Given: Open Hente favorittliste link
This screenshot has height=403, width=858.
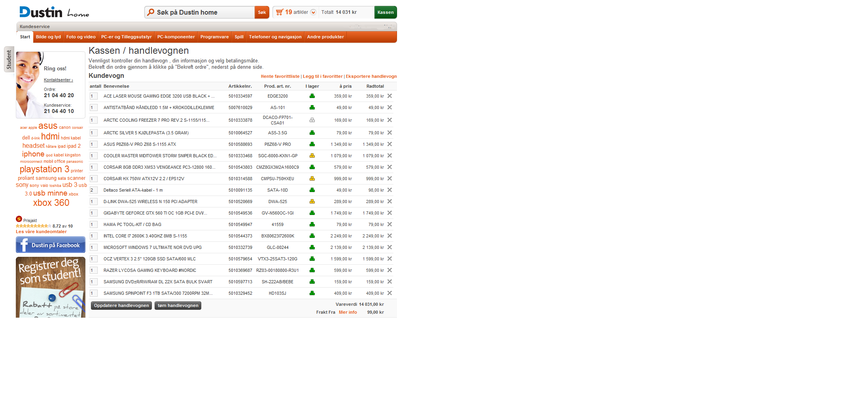Looking at the screenshot, I should (x=280, y=77).
